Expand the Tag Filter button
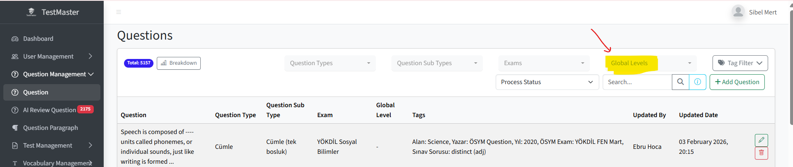Viewport: 793px width, 167px height. point(740,63)
